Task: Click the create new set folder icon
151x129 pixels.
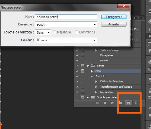Action: pos(120,103)
